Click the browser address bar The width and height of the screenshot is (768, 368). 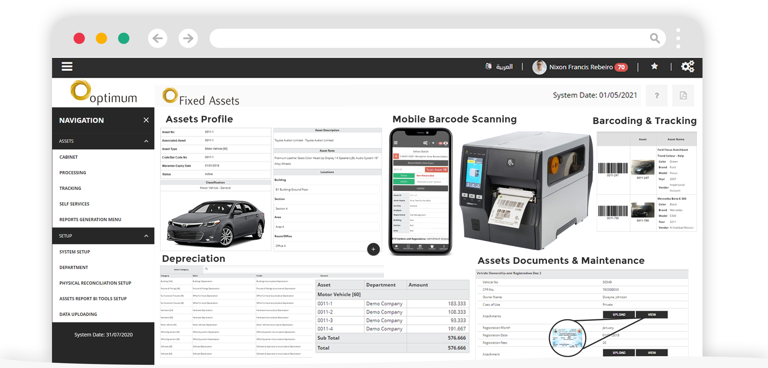pos(438,38)
